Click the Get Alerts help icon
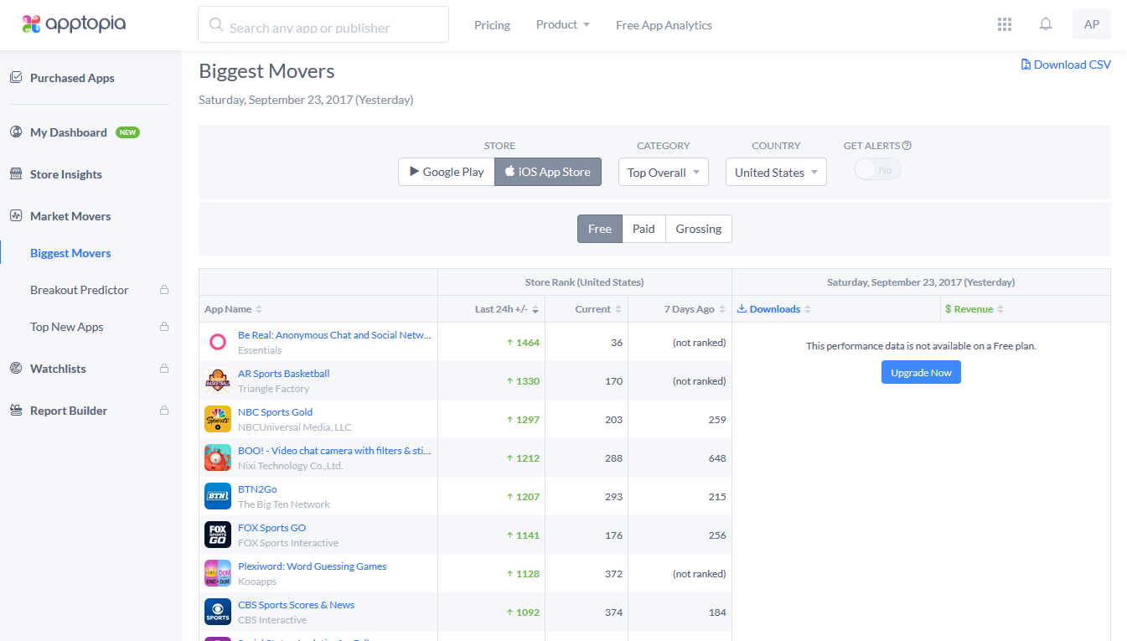This screenshot has width=1127, height=641. tap(907, 146)
